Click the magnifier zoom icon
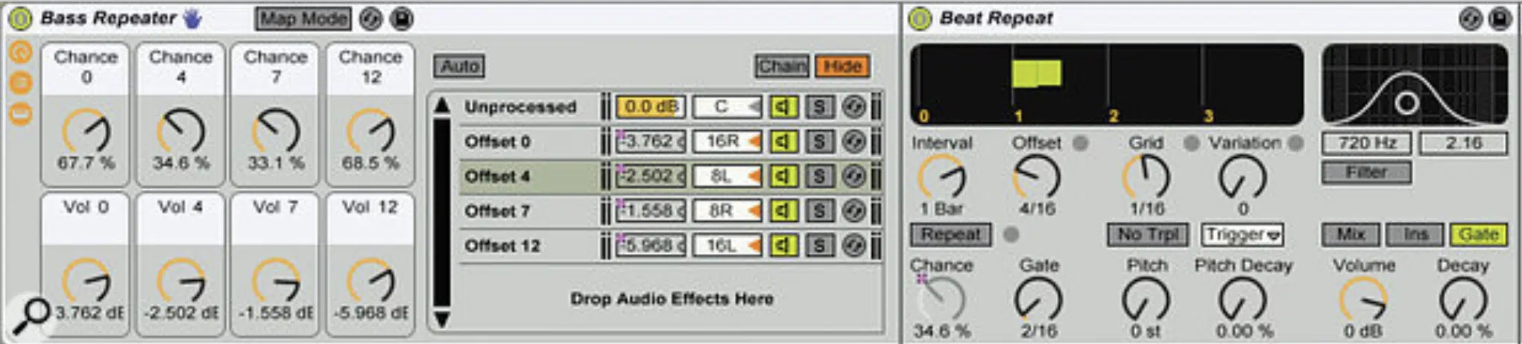1522x344 pixels. coord(30,315)
